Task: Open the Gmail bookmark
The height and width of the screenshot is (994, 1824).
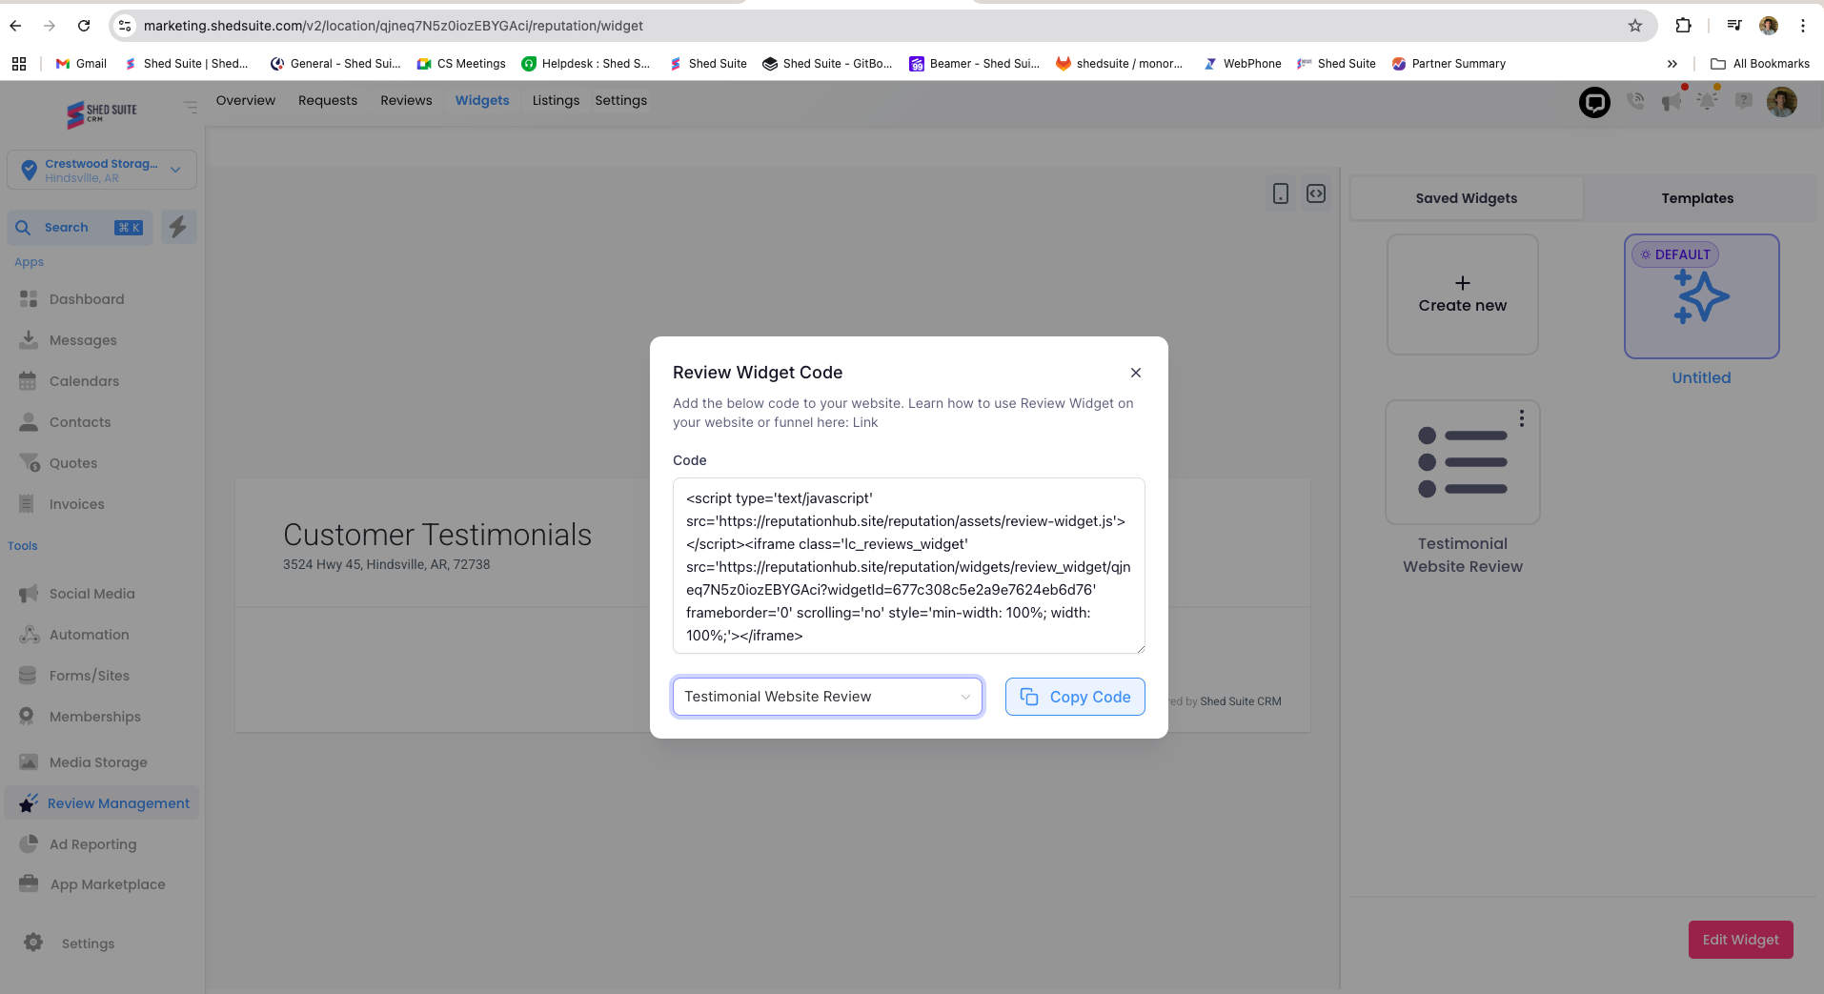Action: coord(81,64)
